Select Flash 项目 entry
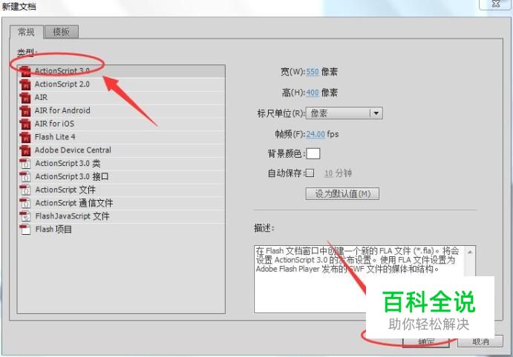 coord(121,229)
